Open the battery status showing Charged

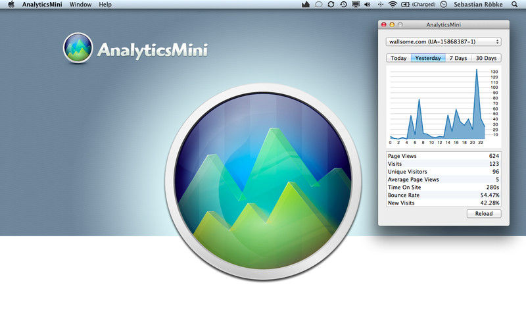point(418,5)
